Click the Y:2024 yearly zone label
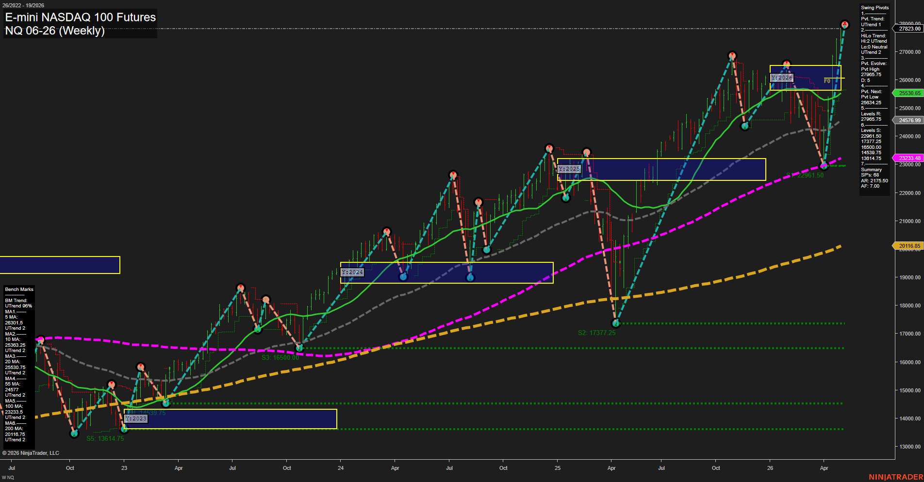The height and width of the screenshot is (482, 924). (x=352, y=272)
